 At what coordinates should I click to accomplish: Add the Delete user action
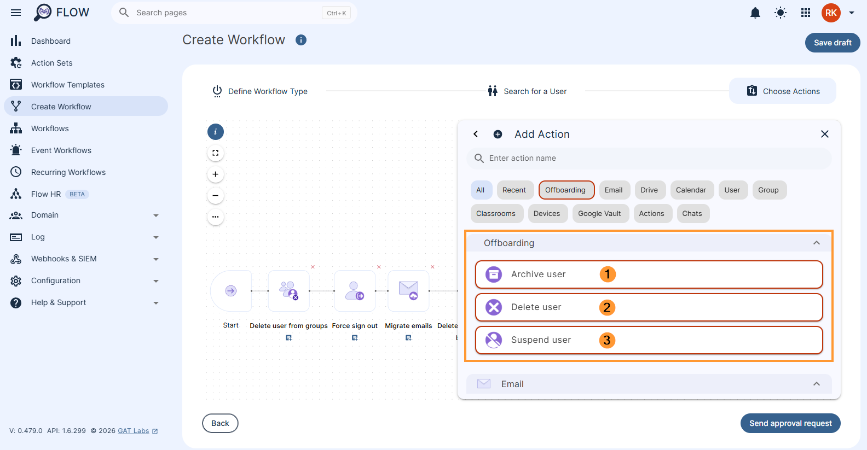[649, 307]
